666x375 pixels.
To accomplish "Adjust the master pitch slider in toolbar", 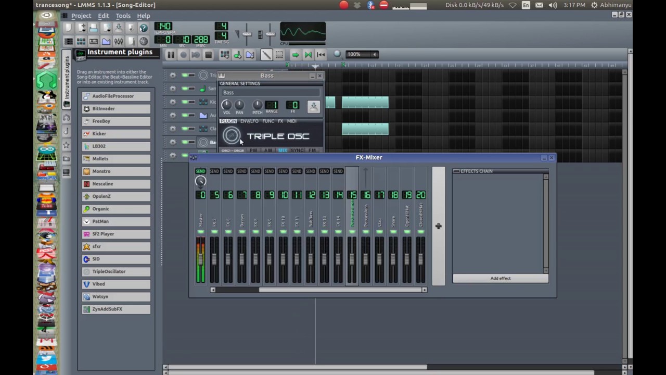I will click(270, 34).
